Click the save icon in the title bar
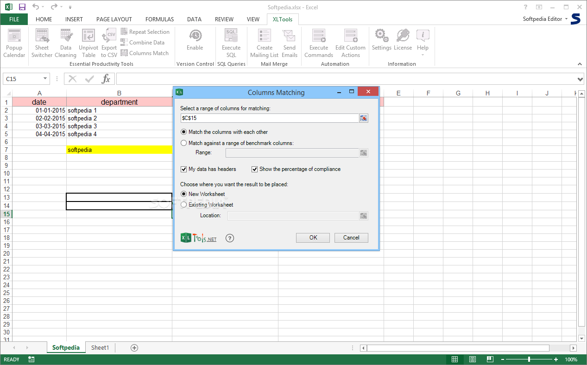Image resolution: width=587 pixels, height=365 pixels. [x=22, y=7]
